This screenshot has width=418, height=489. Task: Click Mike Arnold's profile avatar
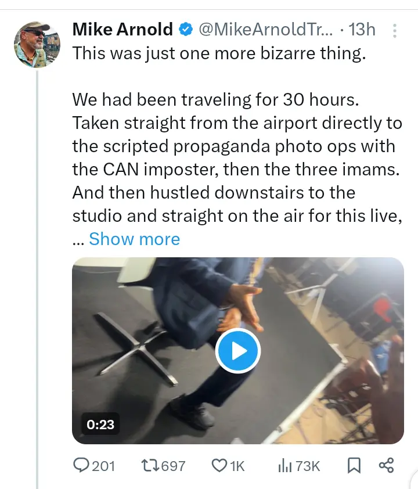tap(37, 45)
